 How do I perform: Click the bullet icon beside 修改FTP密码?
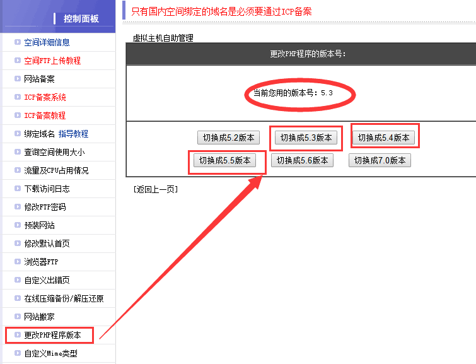(x=18, y=207)
